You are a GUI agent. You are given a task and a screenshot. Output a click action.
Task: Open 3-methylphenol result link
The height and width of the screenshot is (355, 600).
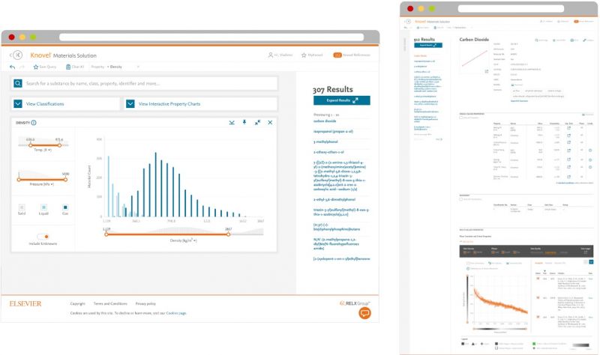click(325, 142)
